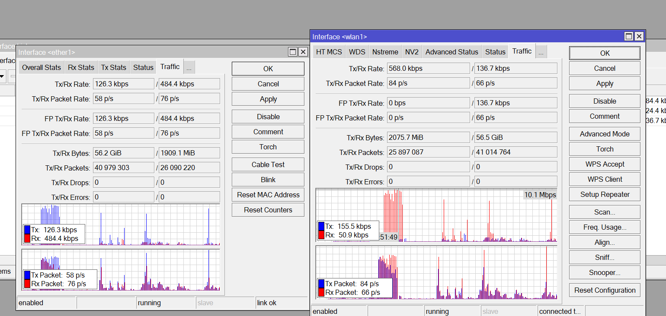Screen dimensions: 666x316
Task: Click Setup Repeater button
Action: tap(604, 194)
